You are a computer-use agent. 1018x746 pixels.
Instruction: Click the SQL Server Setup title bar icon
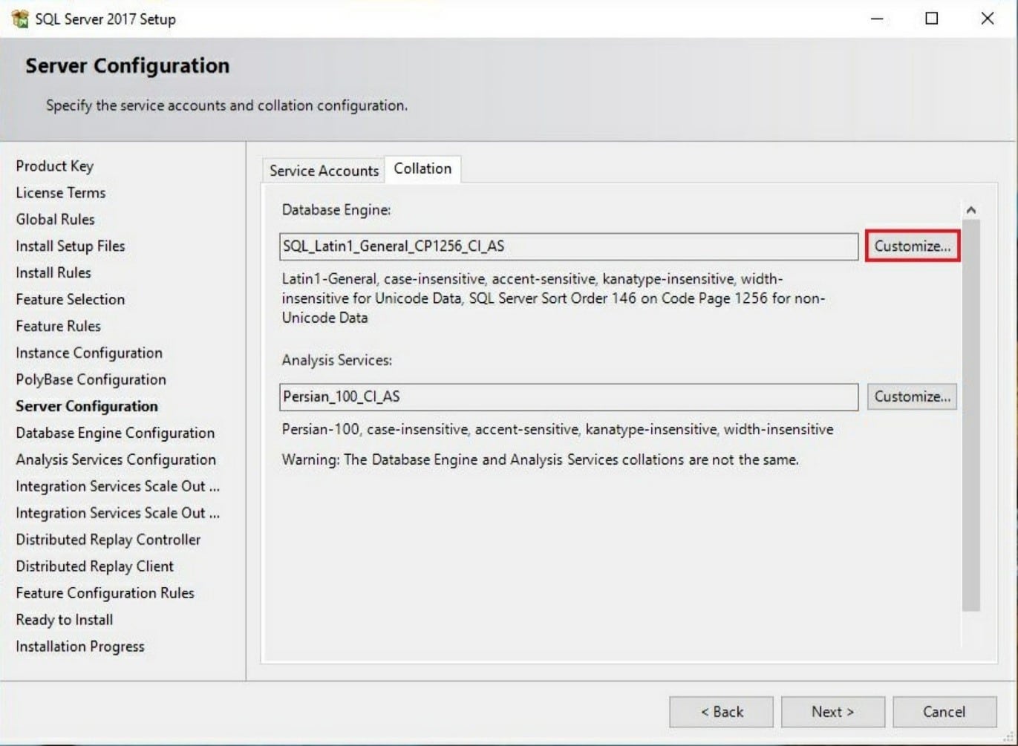coord(19,19)
